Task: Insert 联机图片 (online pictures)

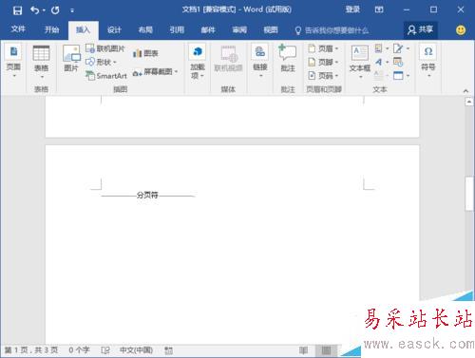Action: 105,48
